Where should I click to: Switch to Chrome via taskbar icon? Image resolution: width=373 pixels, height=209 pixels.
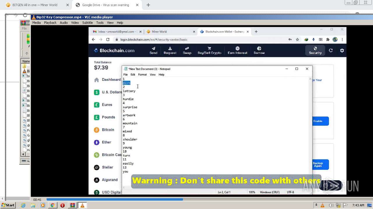(x=52, y=205)
